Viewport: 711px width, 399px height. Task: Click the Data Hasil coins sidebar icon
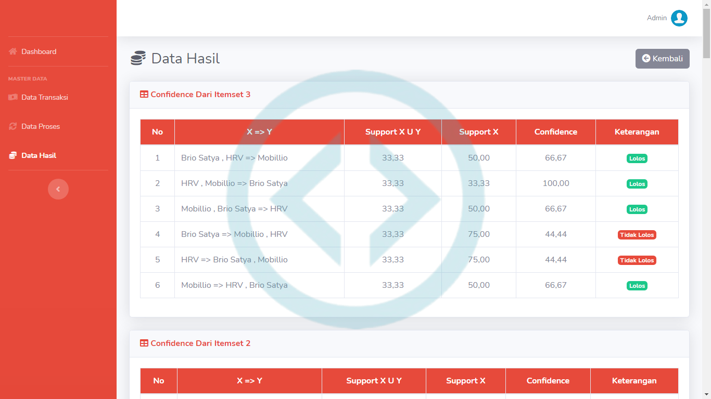tap(13, 155)
